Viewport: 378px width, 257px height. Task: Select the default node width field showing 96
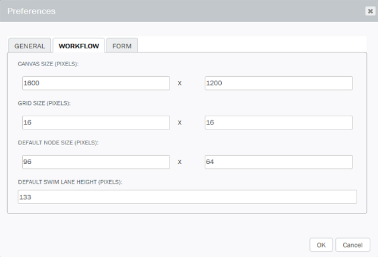click(x=96, y=162)
